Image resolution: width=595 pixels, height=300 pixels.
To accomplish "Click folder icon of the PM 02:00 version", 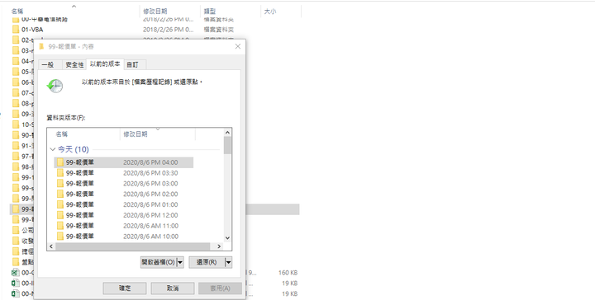I will (x=60, y=194).
